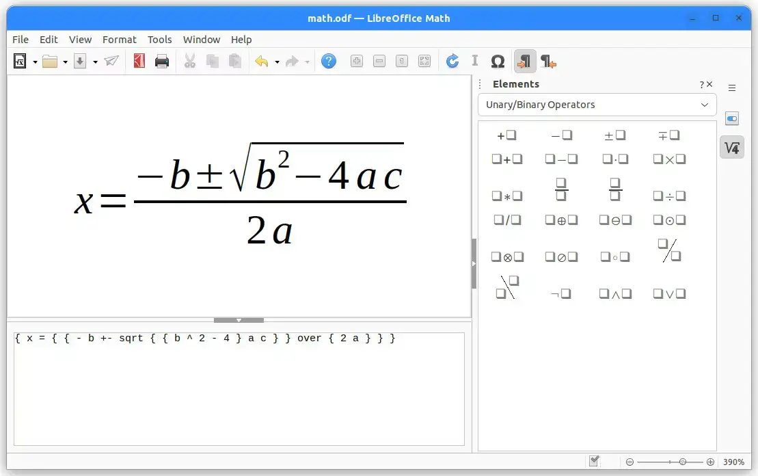Click the Elements panel help question mark

click(x=701, y=85)
